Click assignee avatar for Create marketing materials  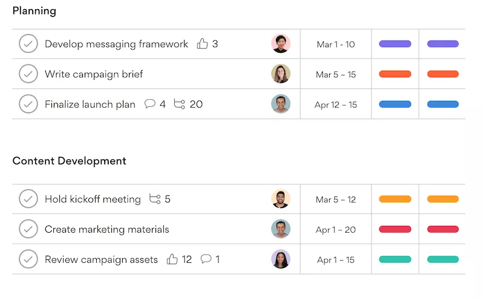coord(281,229)
